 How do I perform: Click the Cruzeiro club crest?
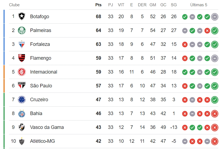(22, 100)
